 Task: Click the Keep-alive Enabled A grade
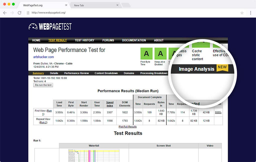tap(160, 54)
